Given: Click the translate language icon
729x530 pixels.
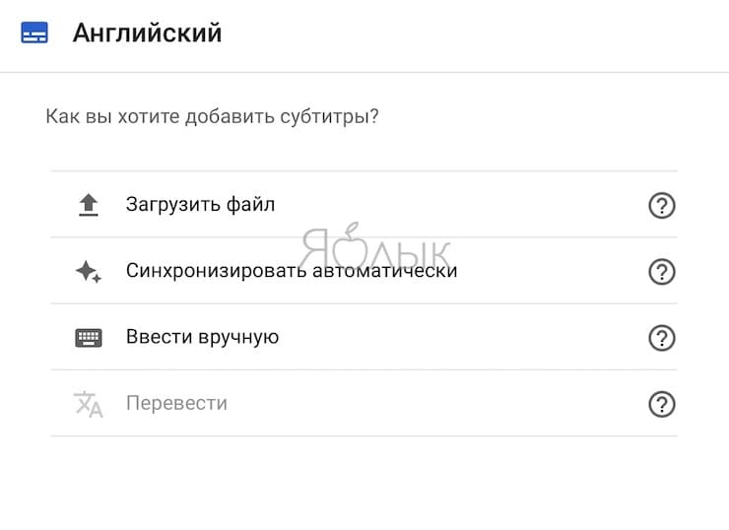Looking at the screenshot, I should click(x=89, y=404).
